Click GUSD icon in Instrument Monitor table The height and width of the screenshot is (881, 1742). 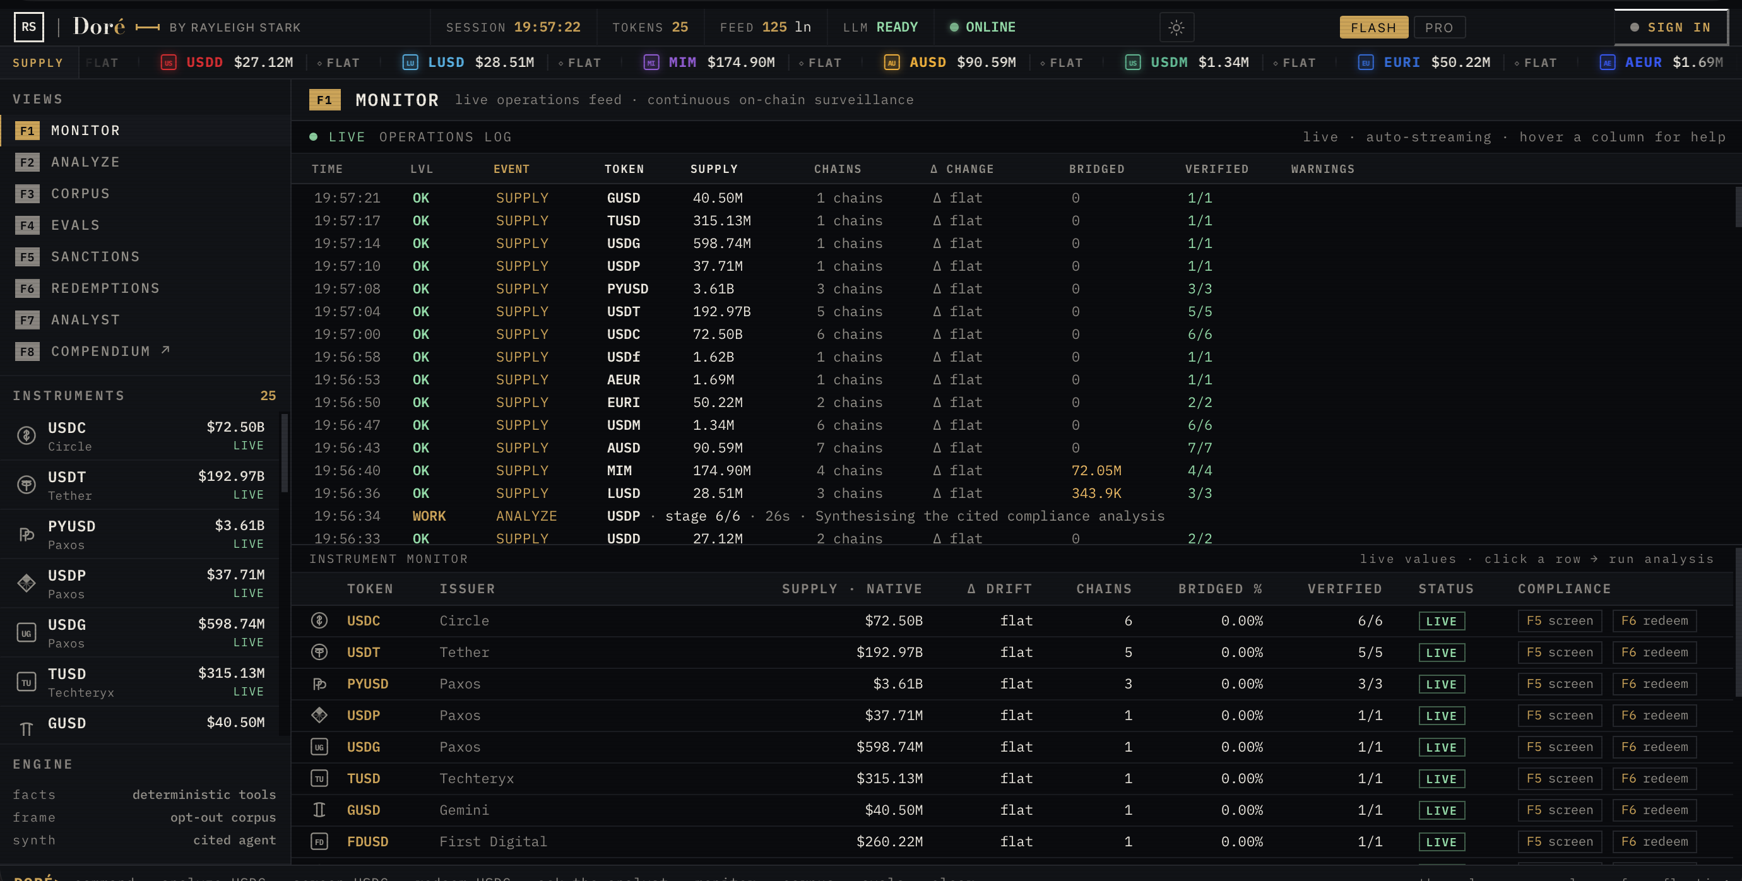319,810
